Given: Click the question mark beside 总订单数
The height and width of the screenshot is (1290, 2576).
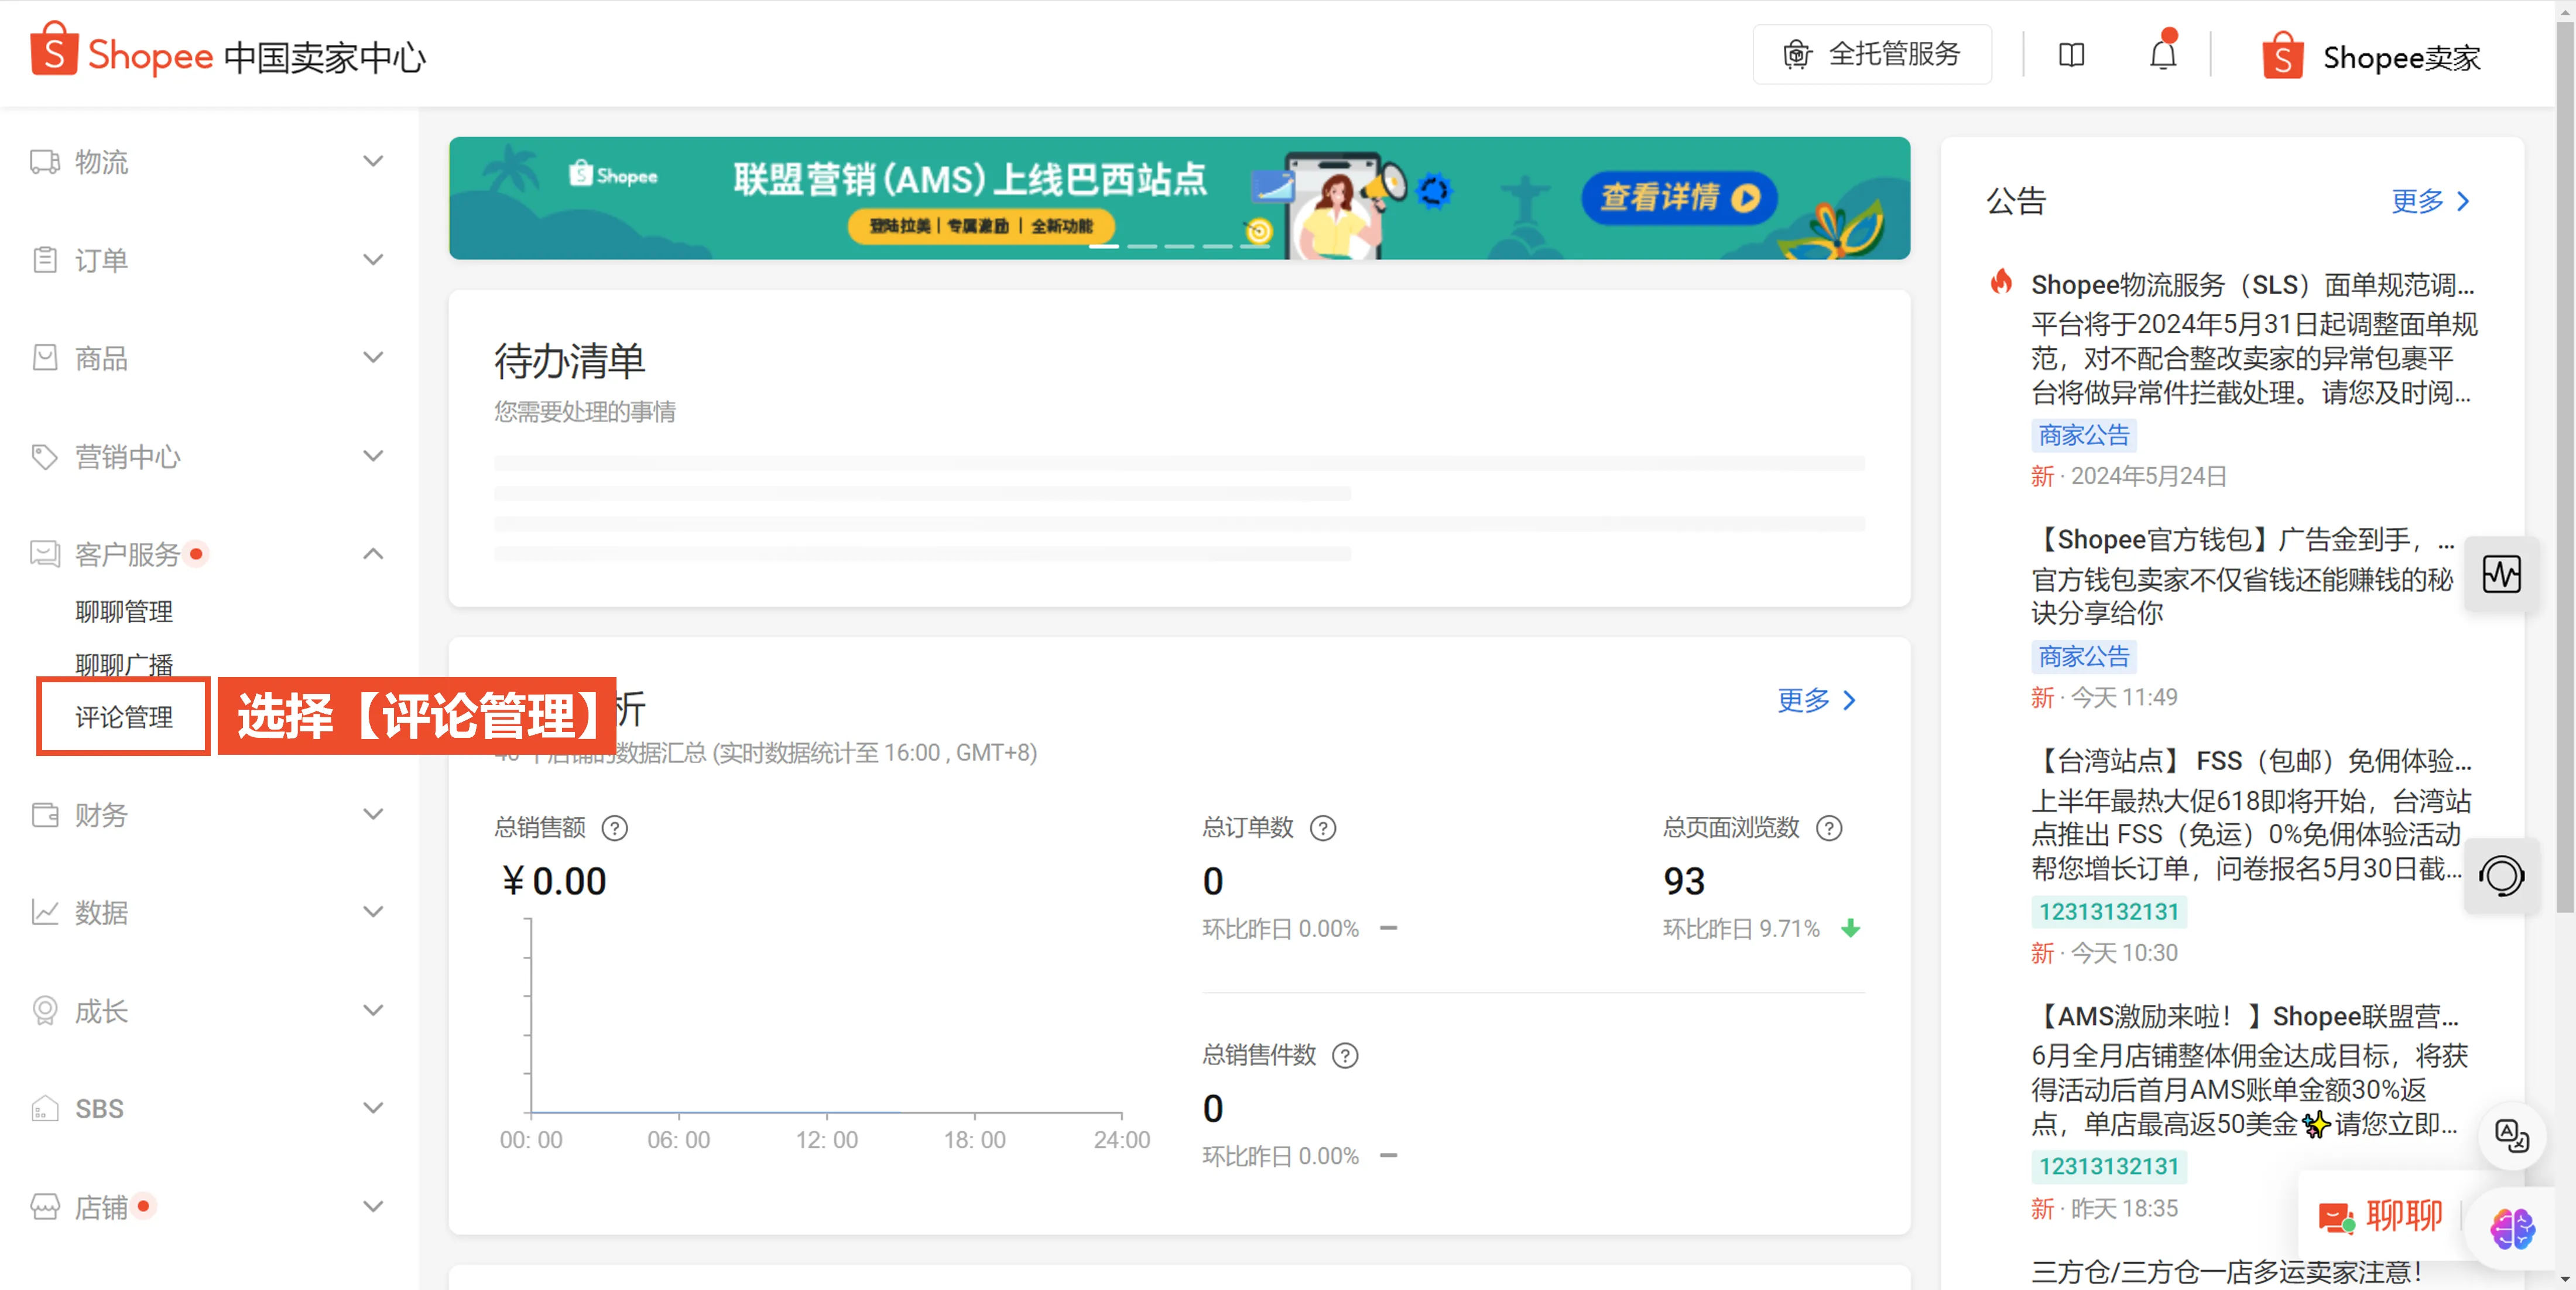Looking at the screenshot, I should tap(1323, 828).
